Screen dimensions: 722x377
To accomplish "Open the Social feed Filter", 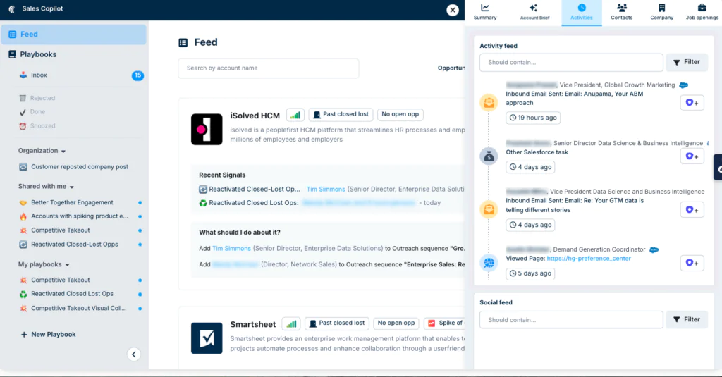I will point(687,319).
